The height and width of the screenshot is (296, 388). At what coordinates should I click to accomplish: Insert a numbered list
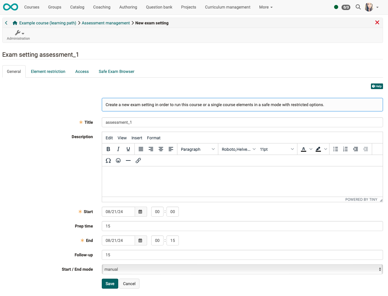coord(346,149)
